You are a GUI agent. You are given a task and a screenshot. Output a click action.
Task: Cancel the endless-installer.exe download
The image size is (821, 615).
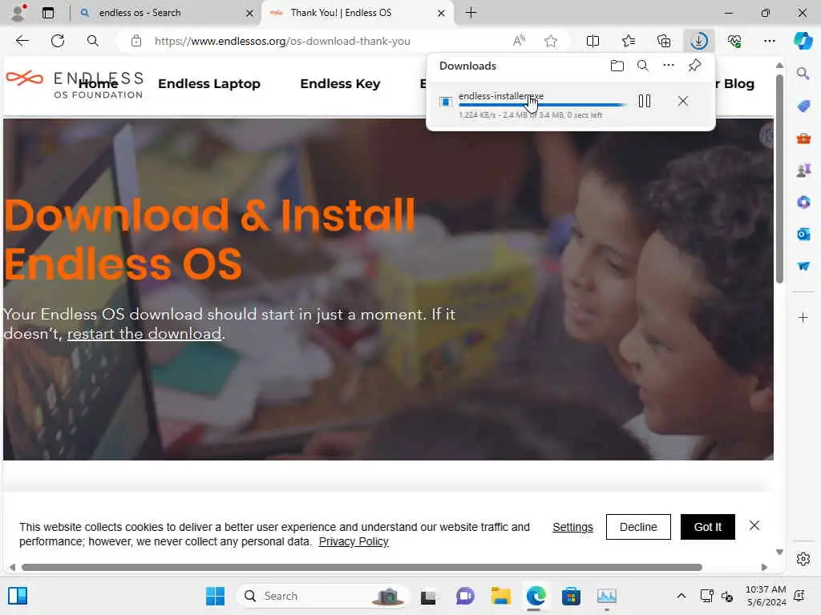coord(683,102)
